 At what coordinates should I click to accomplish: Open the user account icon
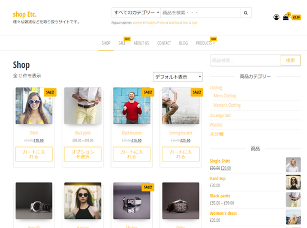point(276,17)
